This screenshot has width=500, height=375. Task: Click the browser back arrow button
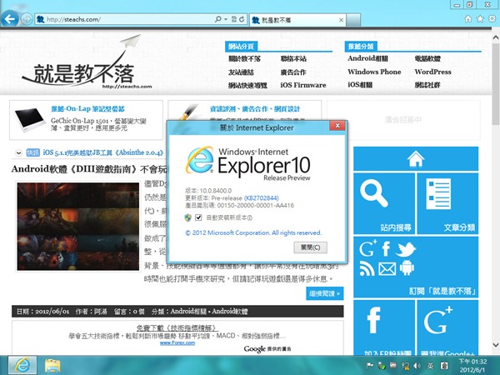(12, 17)
